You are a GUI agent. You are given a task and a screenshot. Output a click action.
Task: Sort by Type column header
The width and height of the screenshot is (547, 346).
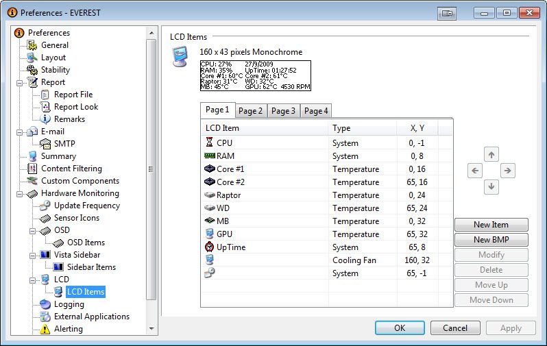click(362, 128)
